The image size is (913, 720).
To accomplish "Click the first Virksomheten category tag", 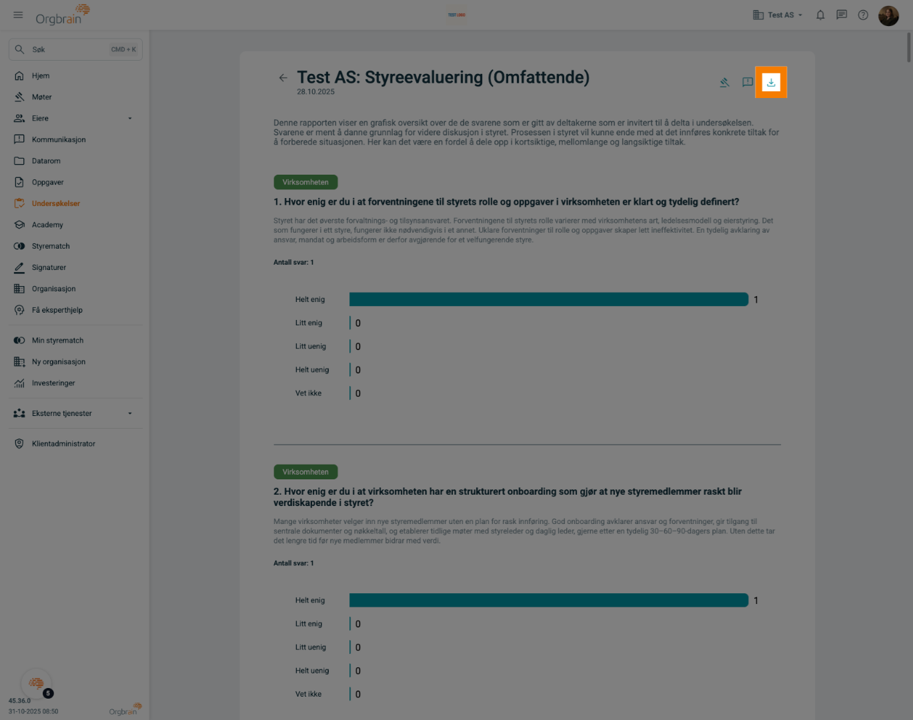I will [x=305, y=182].
